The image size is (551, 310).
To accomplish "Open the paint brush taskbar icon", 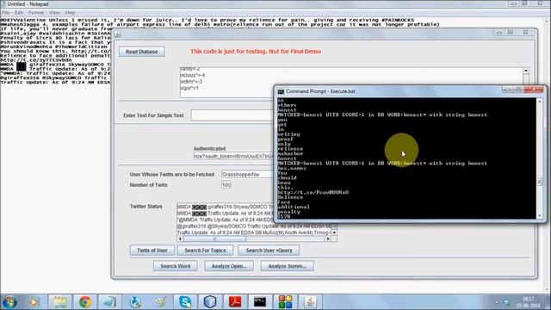I will tap(160, 302).
